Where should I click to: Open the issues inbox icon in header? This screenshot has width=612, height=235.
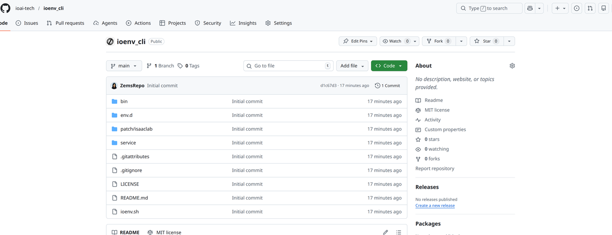(x=577, y=8)
